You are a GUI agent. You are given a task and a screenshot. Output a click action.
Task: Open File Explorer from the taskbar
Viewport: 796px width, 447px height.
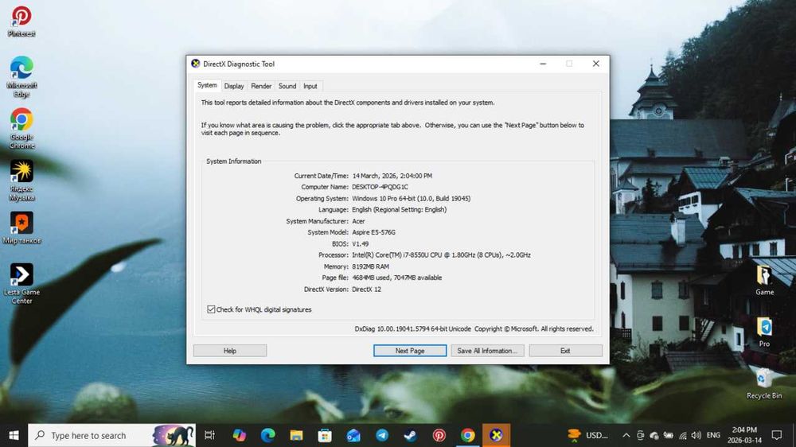point(296,435)
